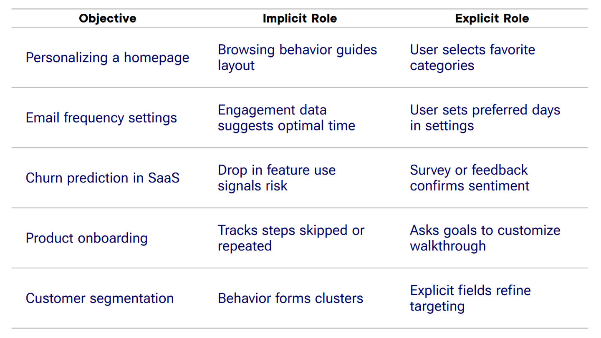Select 'Survey or feedback confirms sentiment' cell
The image size is (601, 338).
coord(469,178)
